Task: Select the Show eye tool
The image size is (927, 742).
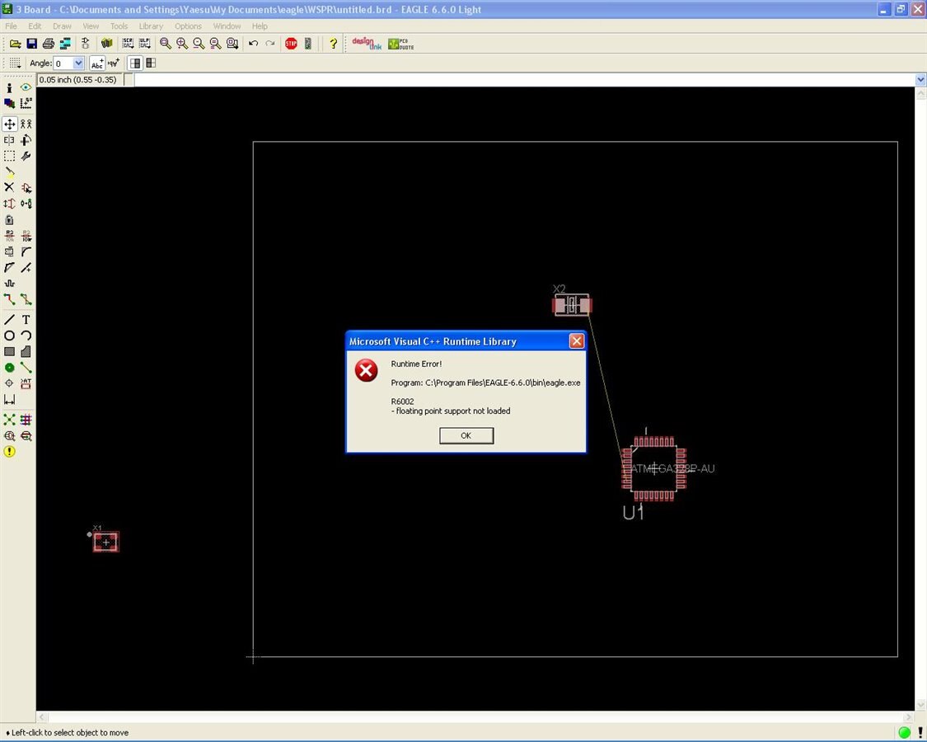Action: pos(26,87)
